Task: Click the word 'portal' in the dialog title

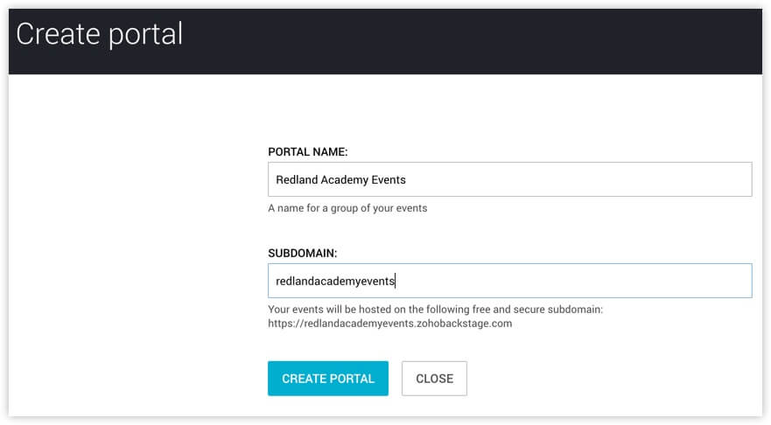Action: point(145,35)
